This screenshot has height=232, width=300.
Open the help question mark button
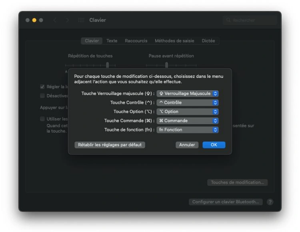[x=270, y=202]
